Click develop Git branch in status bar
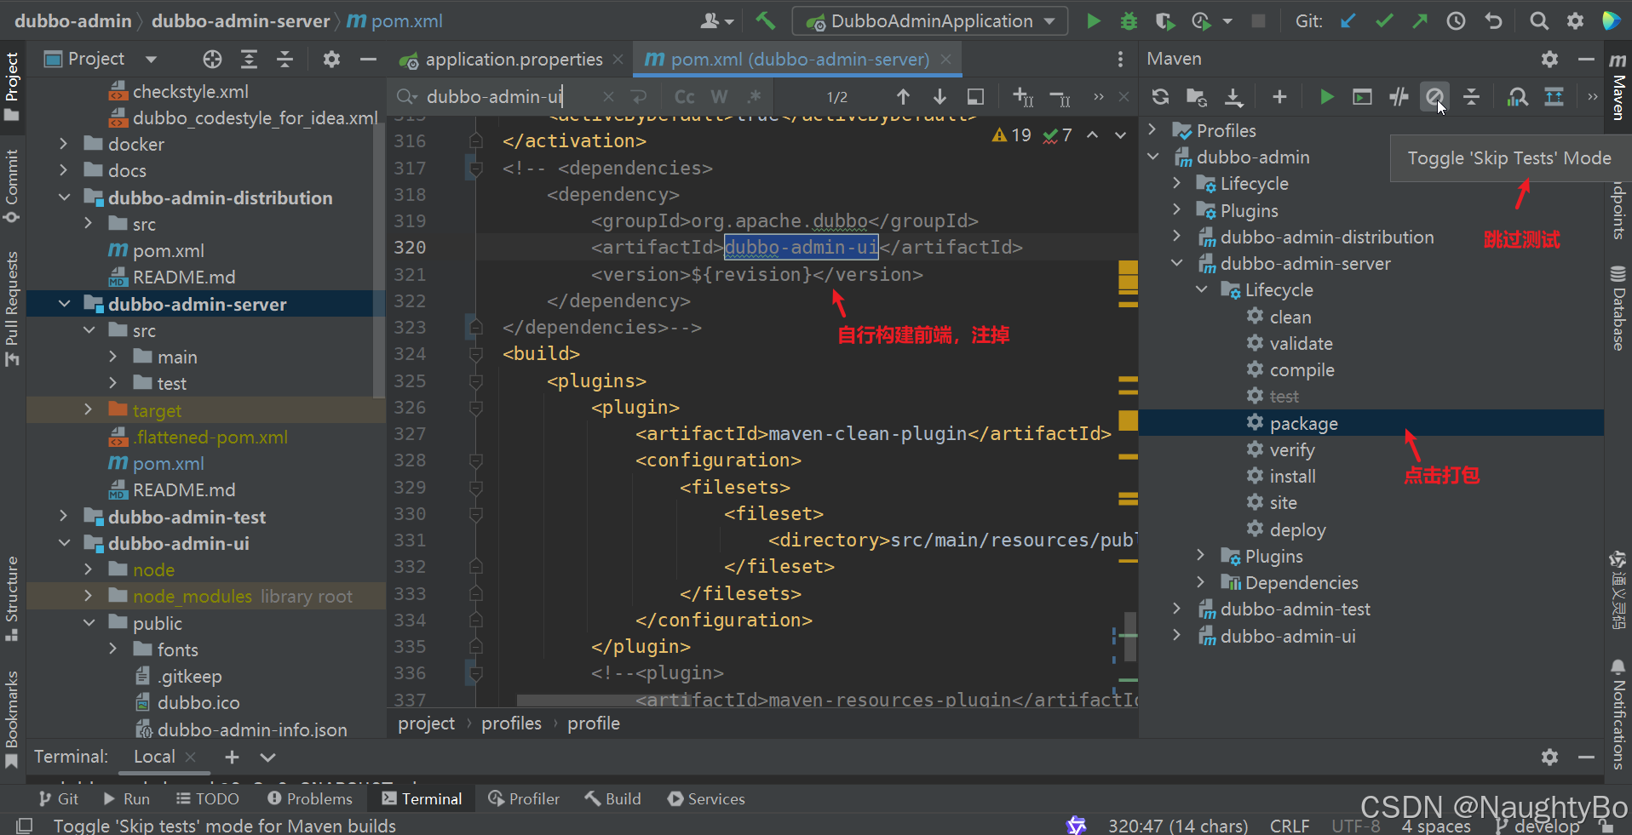The image size is (1632, 835). 1537,826
